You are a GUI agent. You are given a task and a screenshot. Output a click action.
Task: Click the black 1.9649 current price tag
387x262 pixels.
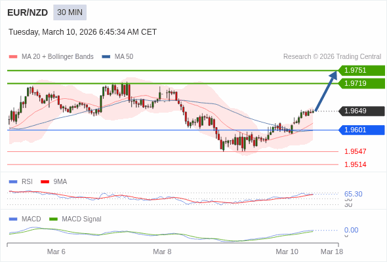pos(362,111)
